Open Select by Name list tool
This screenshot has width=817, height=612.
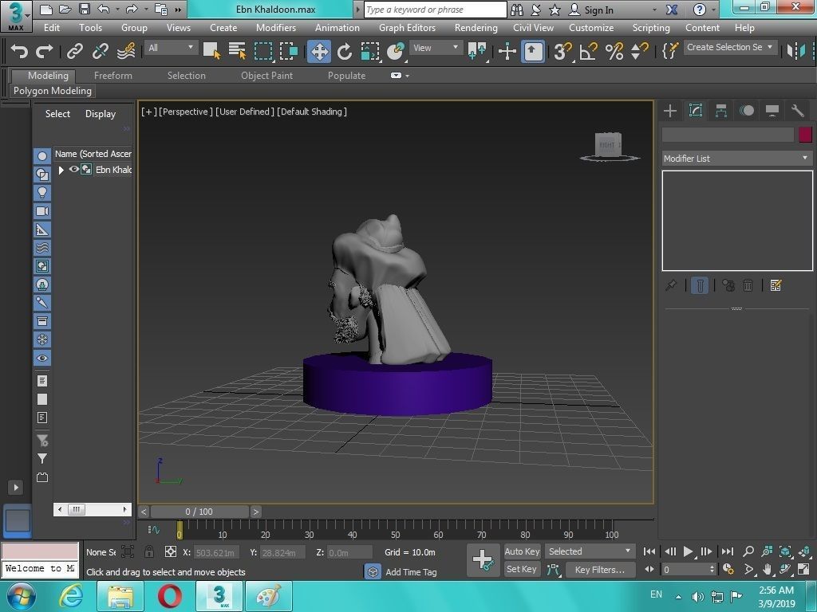(237, 50)
